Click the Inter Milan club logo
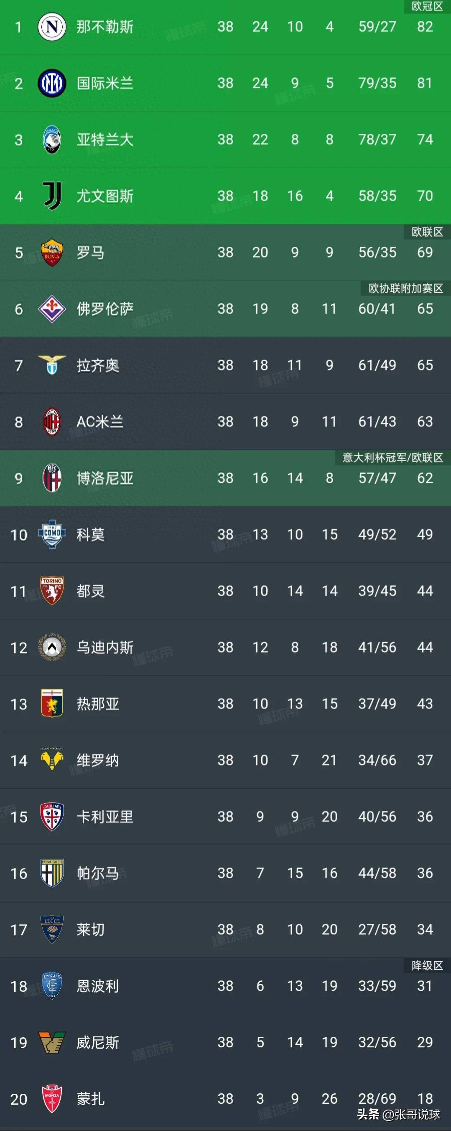Screen dimensions: 451x1131 [52, 83]
